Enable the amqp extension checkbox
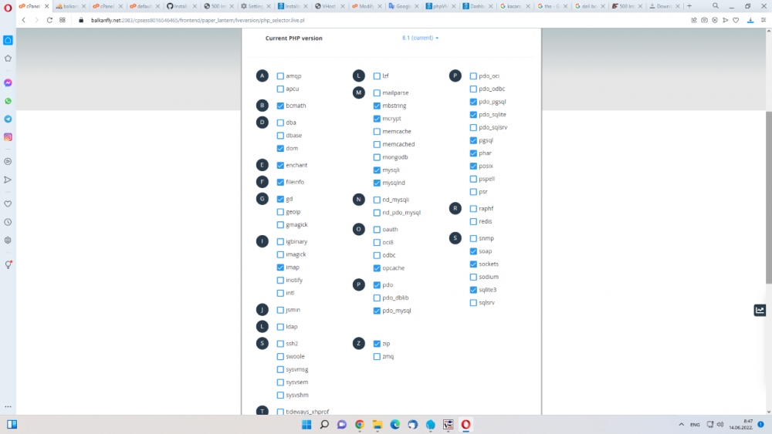 [280, 76]
